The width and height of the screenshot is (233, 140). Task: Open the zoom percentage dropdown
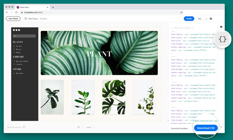point(203,19)
